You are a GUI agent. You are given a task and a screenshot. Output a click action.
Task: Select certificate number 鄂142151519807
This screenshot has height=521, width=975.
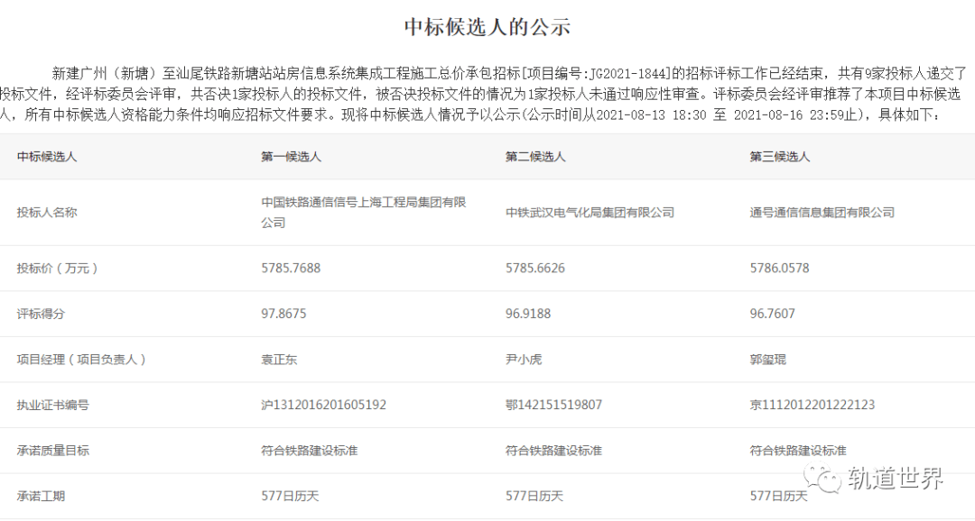pos(553,405)
